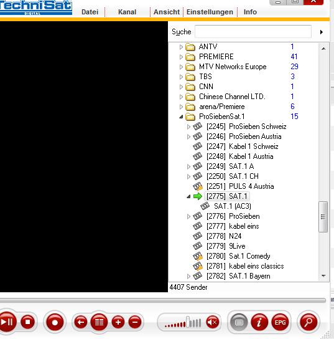The image size is (334, 339).
Task: Expand the arena/Premiere folder
Action: pyautogui.click(x=181, y=107)
